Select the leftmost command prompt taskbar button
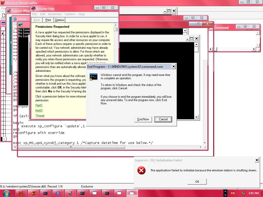This screenshot has width=263, height=197. point(45,193)
